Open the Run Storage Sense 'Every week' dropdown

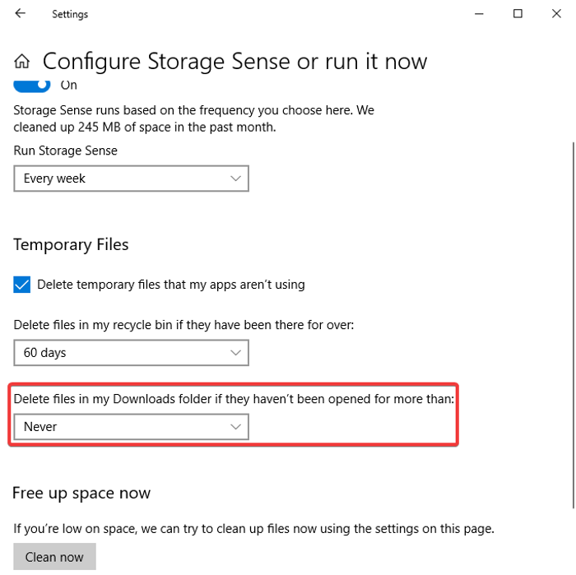coord(131,179)
